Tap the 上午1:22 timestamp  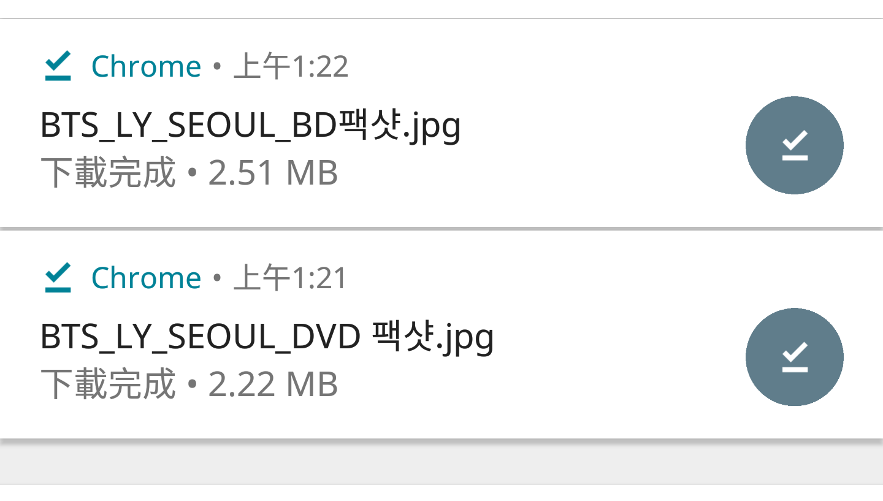coord(291,66)
